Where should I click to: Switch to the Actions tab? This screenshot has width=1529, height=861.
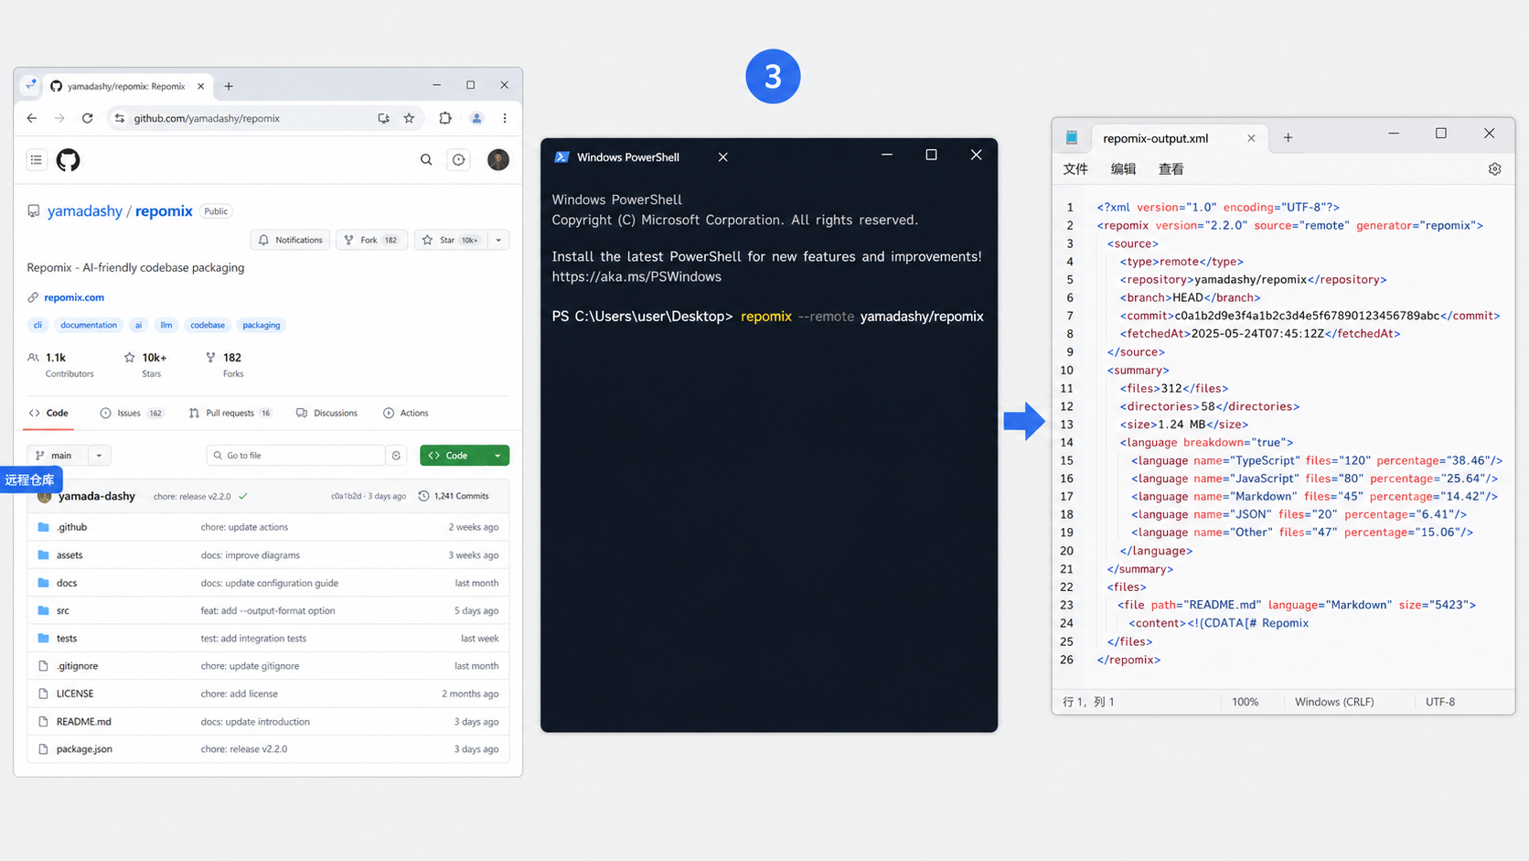tap(406, 414)
